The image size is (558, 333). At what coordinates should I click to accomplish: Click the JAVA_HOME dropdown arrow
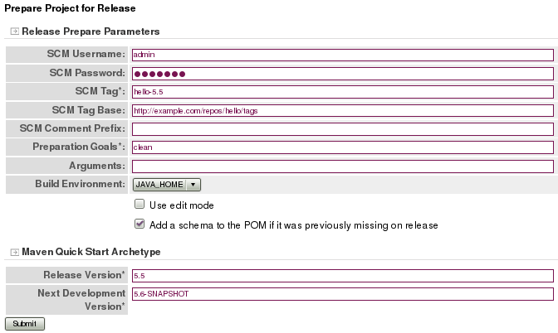point(193,185)
